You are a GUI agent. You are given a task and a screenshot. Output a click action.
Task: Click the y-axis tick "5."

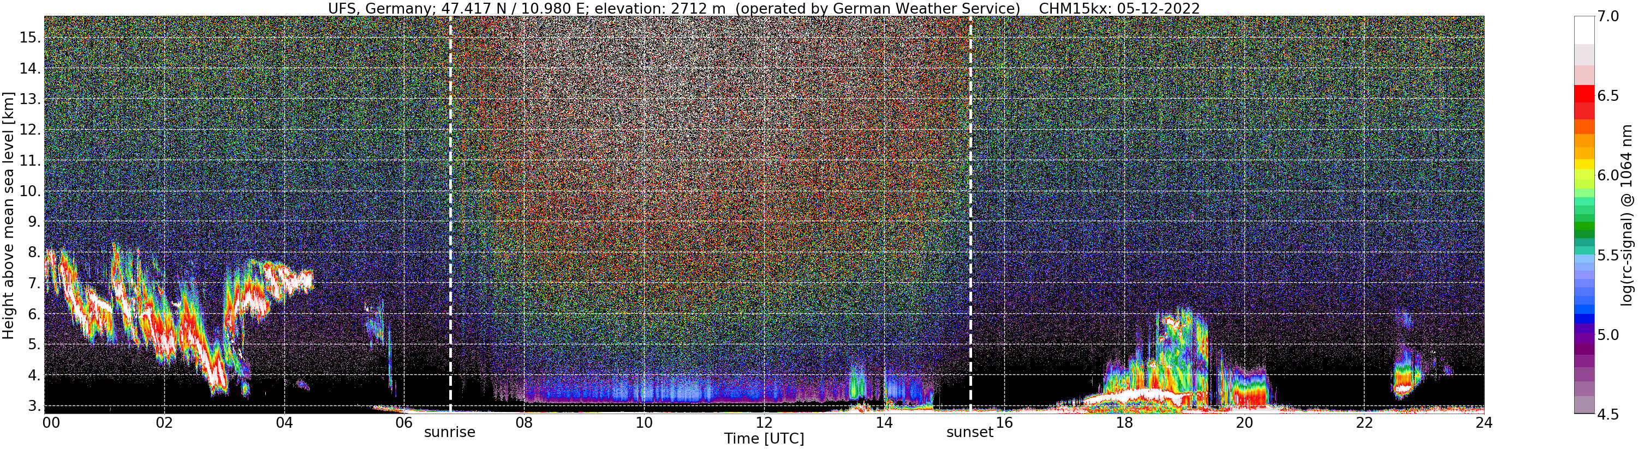(33, 344)
